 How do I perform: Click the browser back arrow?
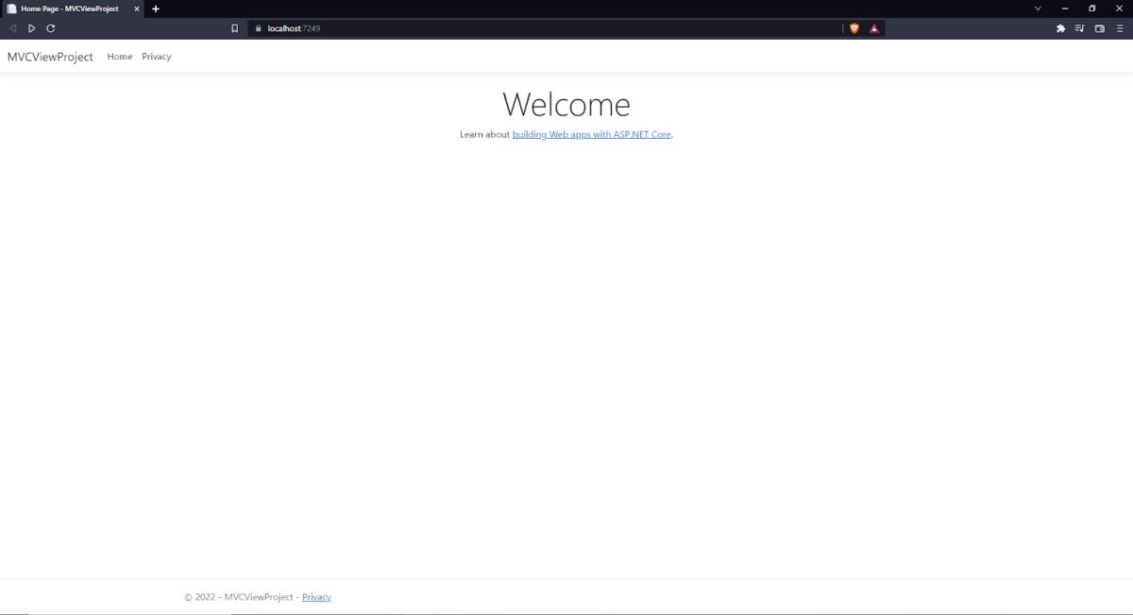click(x=13, y=28)
